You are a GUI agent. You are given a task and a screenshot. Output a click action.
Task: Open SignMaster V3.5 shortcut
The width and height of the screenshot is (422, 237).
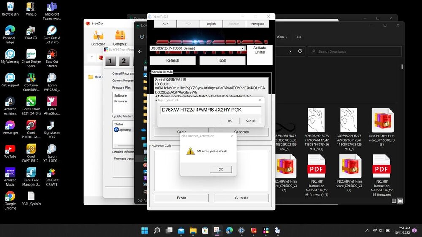(x=51, y=129)
